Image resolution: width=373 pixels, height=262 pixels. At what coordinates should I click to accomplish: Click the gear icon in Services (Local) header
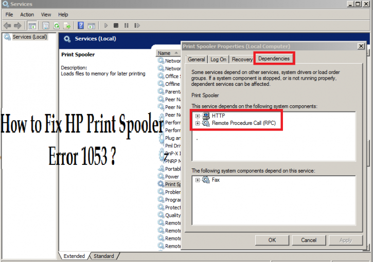click(67, 39)
